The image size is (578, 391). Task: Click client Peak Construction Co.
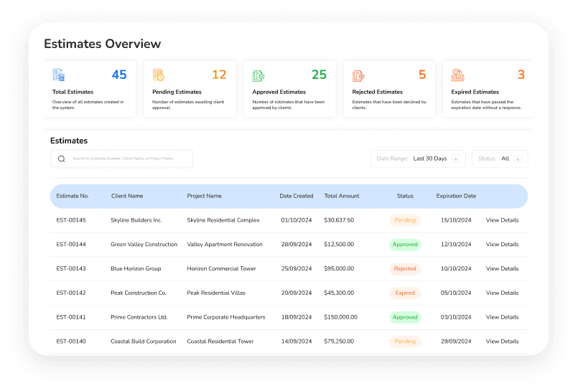click(139, 293)
